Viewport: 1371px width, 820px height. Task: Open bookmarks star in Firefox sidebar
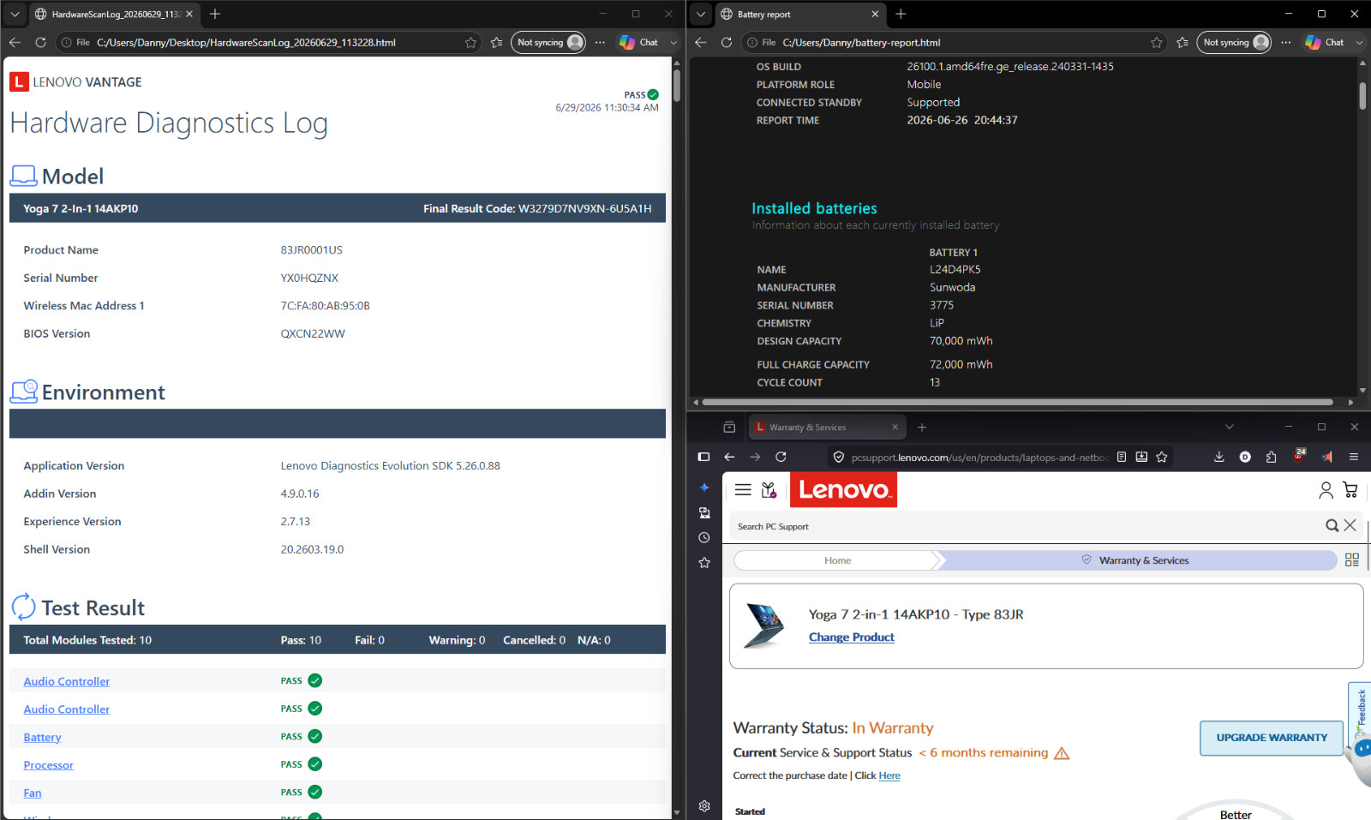(x=704, y=563)
